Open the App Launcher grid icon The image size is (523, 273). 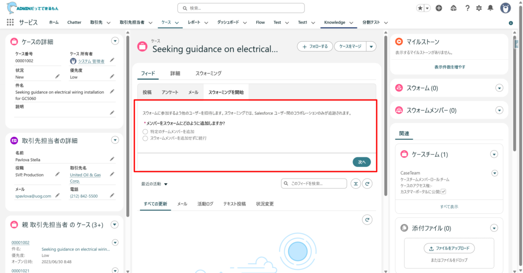pos(10,22)
